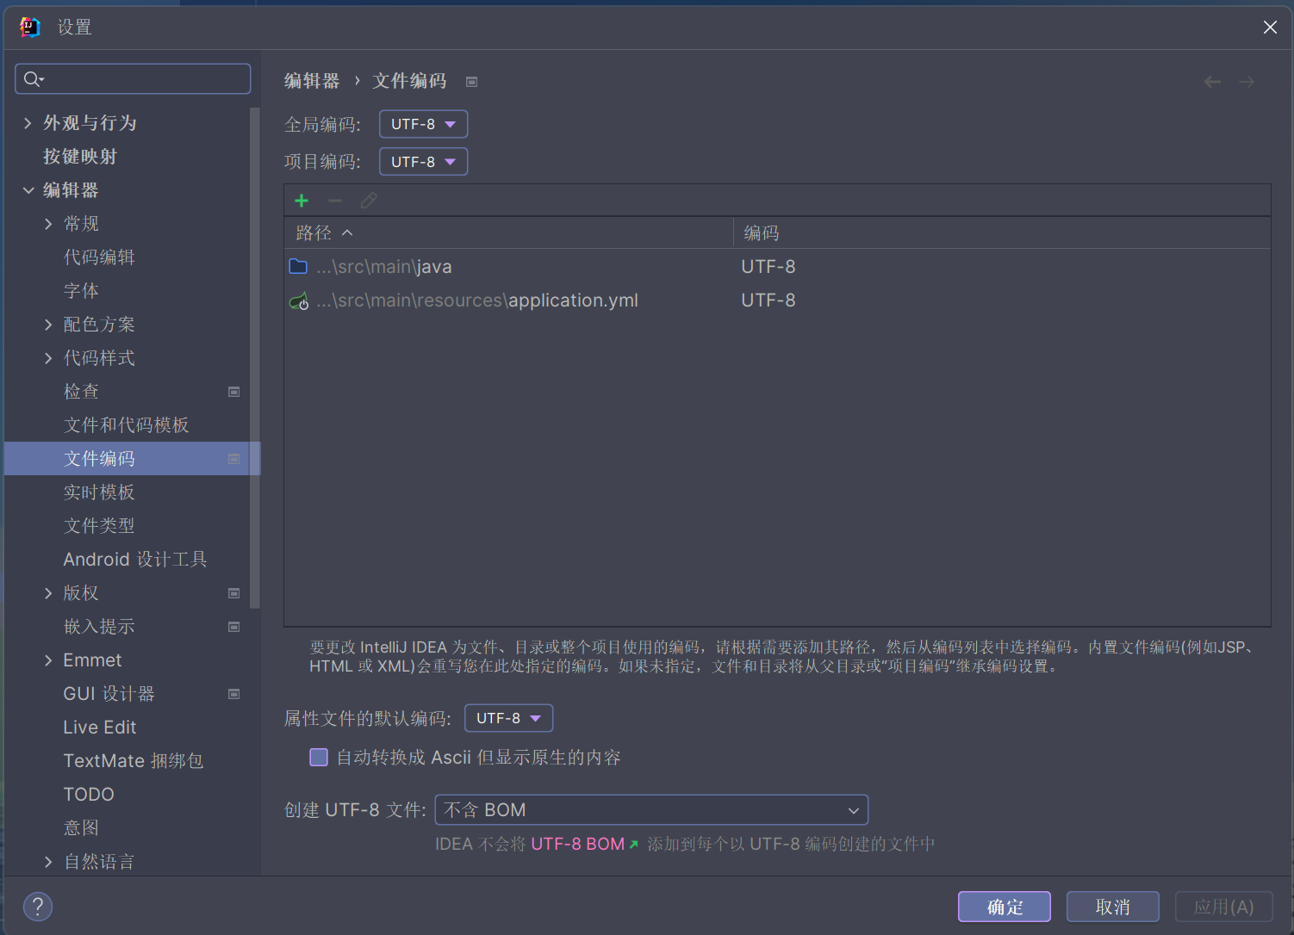Enable 自动转换成 Ascii 但显示原生的内容
This screenshot has height=935, width=1294.
(319, 757)
